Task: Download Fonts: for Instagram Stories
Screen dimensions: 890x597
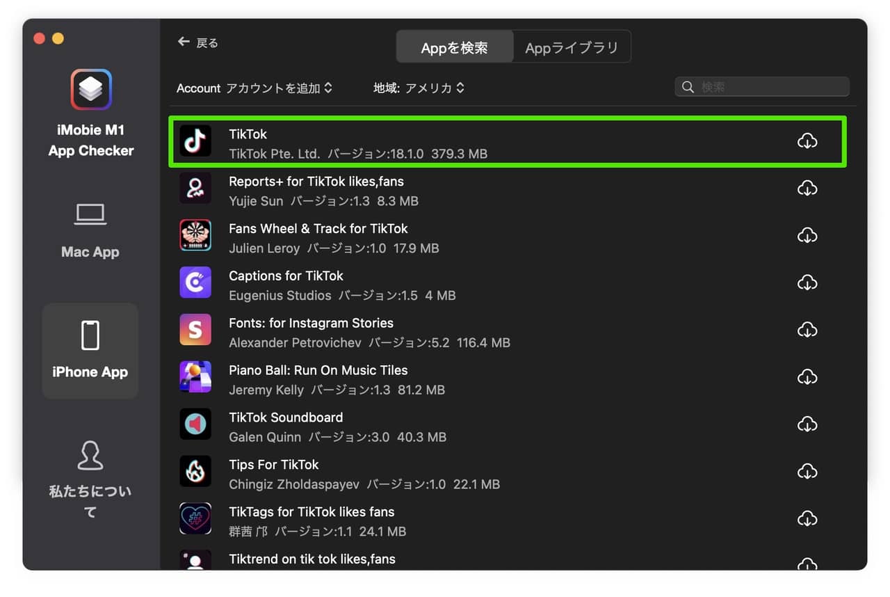Action: coord(807,330)
